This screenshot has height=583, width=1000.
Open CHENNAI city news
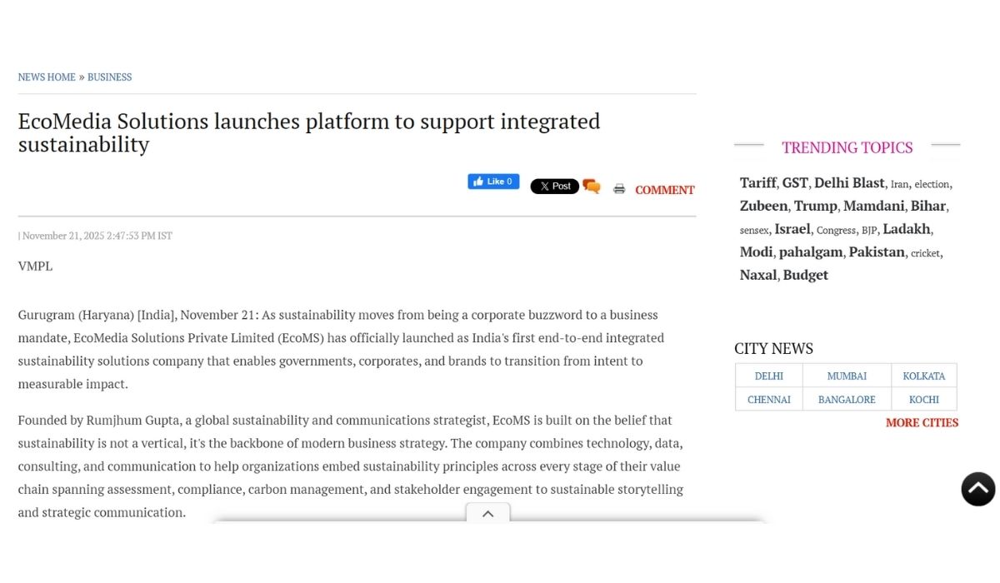(x=768, y=399)
